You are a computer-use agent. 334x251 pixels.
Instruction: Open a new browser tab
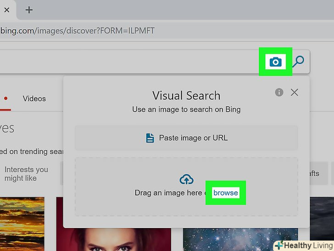coord(29,10)
